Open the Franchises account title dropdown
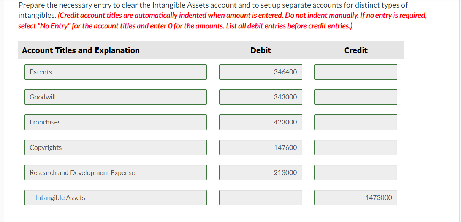The height and width of the screenshot is (222, 461). (115, 122)
